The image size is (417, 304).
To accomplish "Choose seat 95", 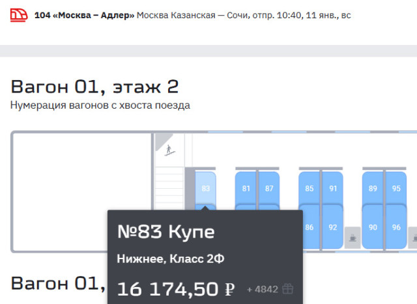I will click(396, 188).
